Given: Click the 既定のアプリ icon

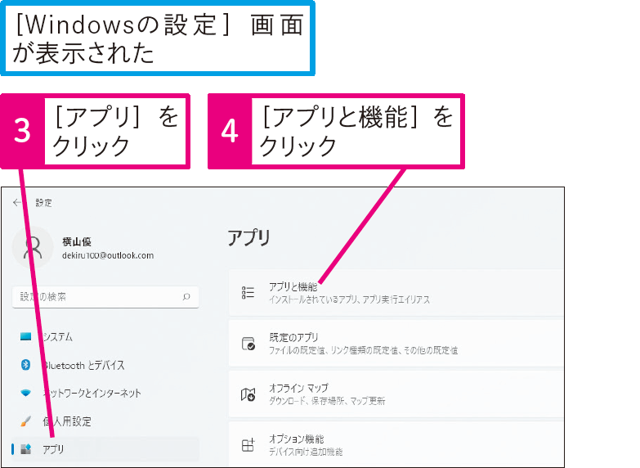Looking at the screenshot, I should click(248, 344).
